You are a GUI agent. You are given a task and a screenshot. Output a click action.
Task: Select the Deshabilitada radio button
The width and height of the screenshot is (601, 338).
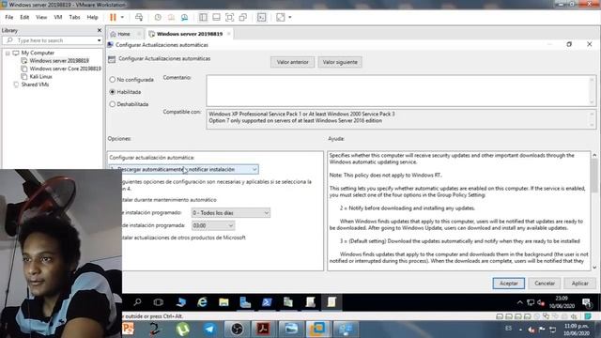113,104
